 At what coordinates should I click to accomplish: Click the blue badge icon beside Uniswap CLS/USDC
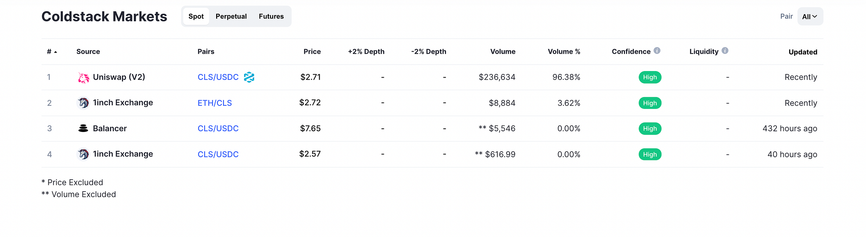[x=249, y=77]
